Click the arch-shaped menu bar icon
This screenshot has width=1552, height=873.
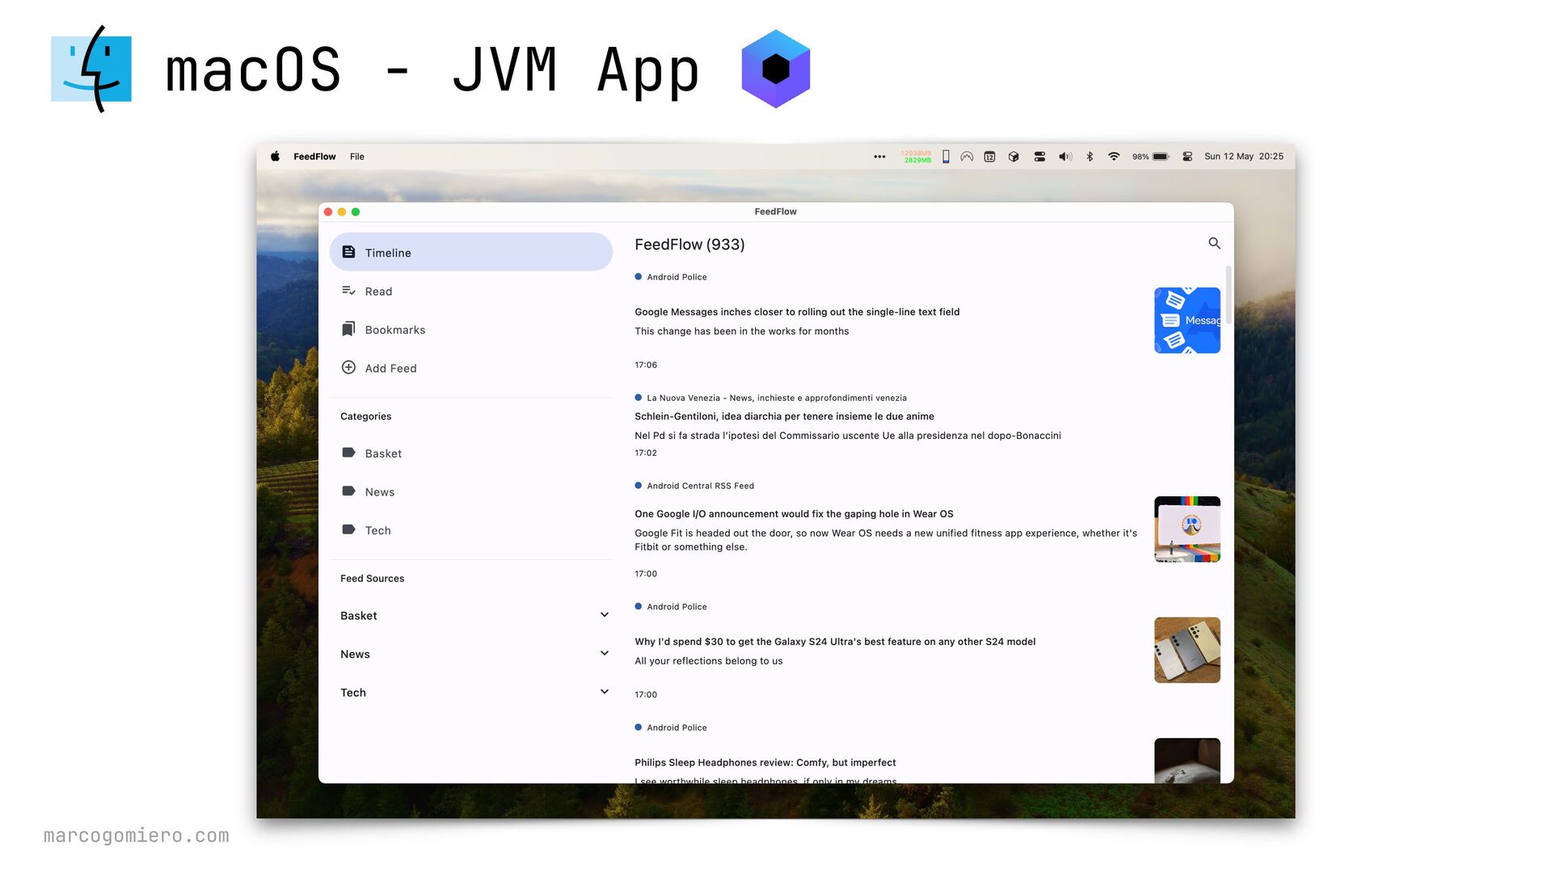pos(967,156)
